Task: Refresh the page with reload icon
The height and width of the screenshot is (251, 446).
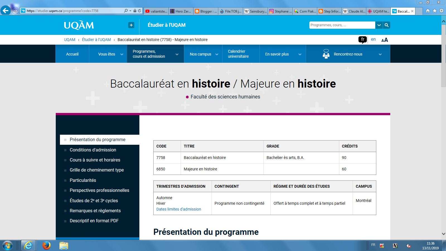Action: pos(139,11)
